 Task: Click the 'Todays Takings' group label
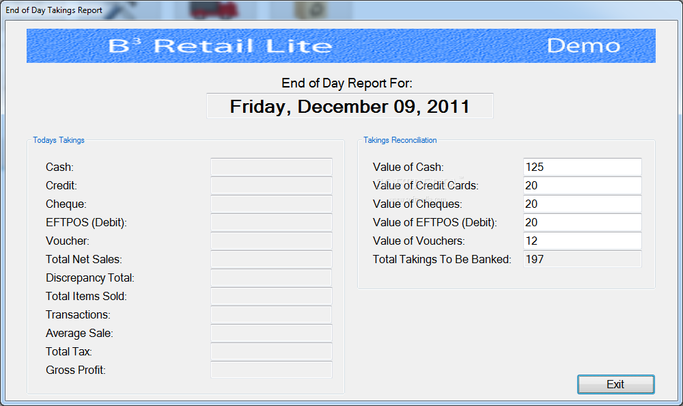[x=59, y=140]
